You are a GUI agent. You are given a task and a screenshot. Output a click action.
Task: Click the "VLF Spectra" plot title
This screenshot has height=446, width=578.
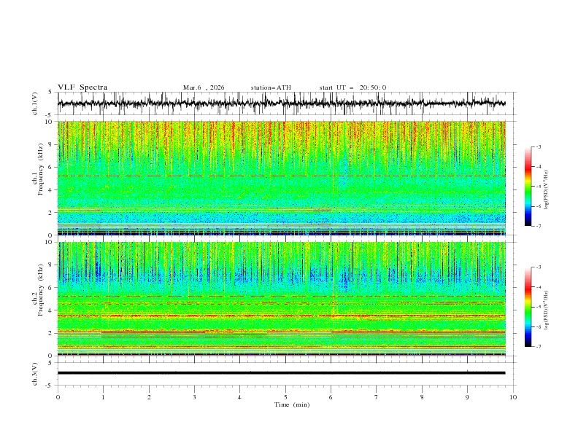pos(82,87)
